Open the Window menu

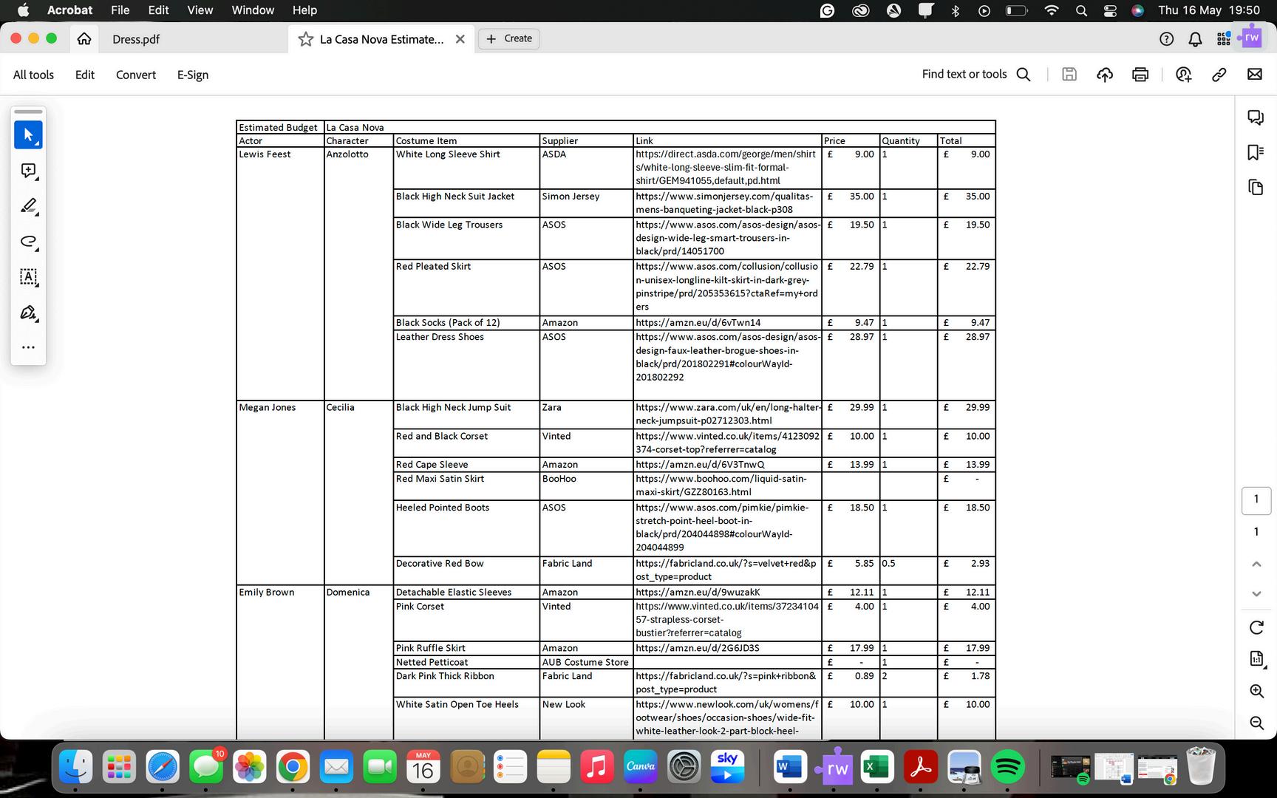click(x=253, y=10)
